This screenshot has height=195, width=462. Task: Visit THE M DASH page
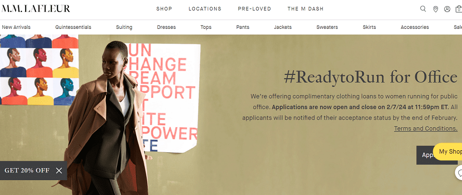coord(306,9)
